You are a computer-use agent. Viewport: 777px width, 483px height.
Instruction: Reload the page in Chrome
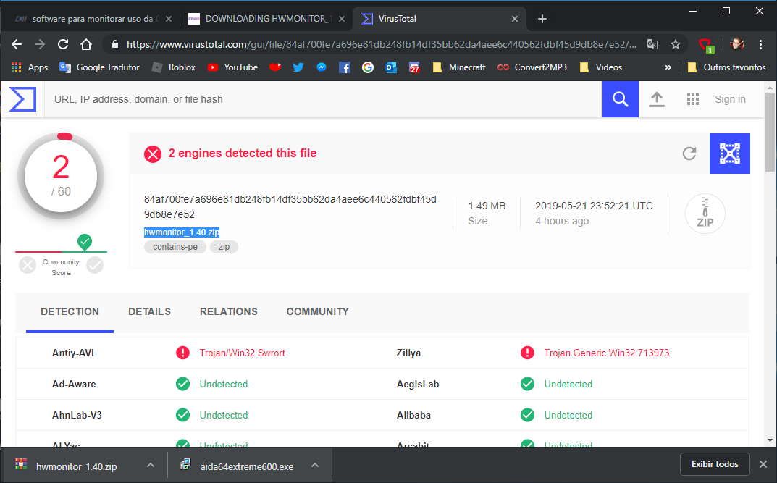click(63, 44)
